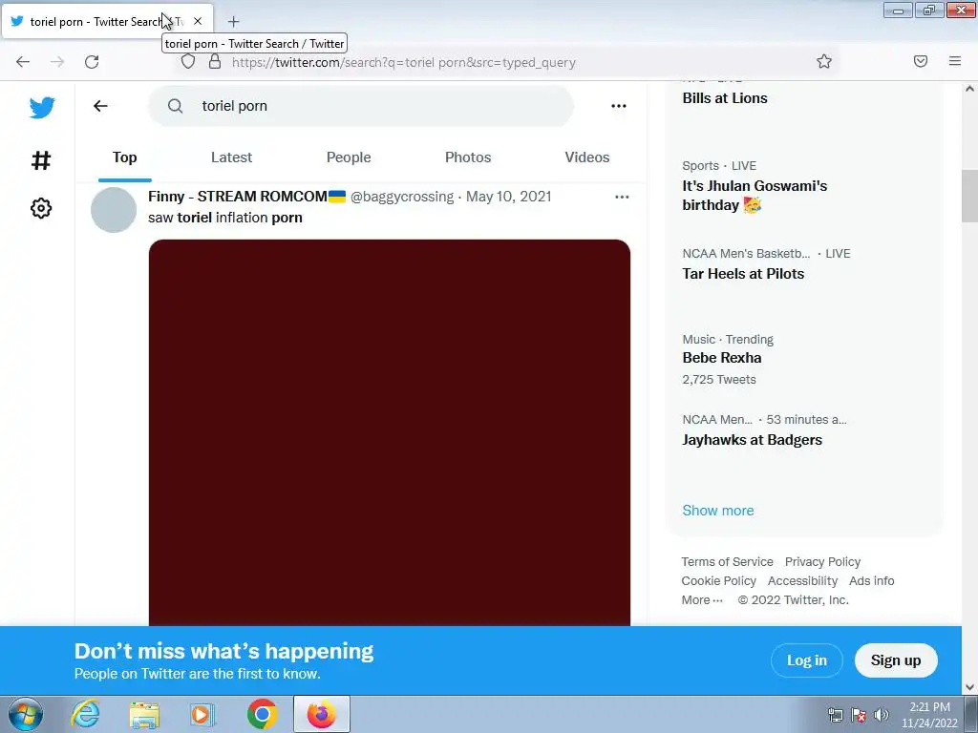The height and width of the screenshot is (733, 978).
Task: Open It's Jhulan Goswami's birthday trend
Action: click(755, 195)
